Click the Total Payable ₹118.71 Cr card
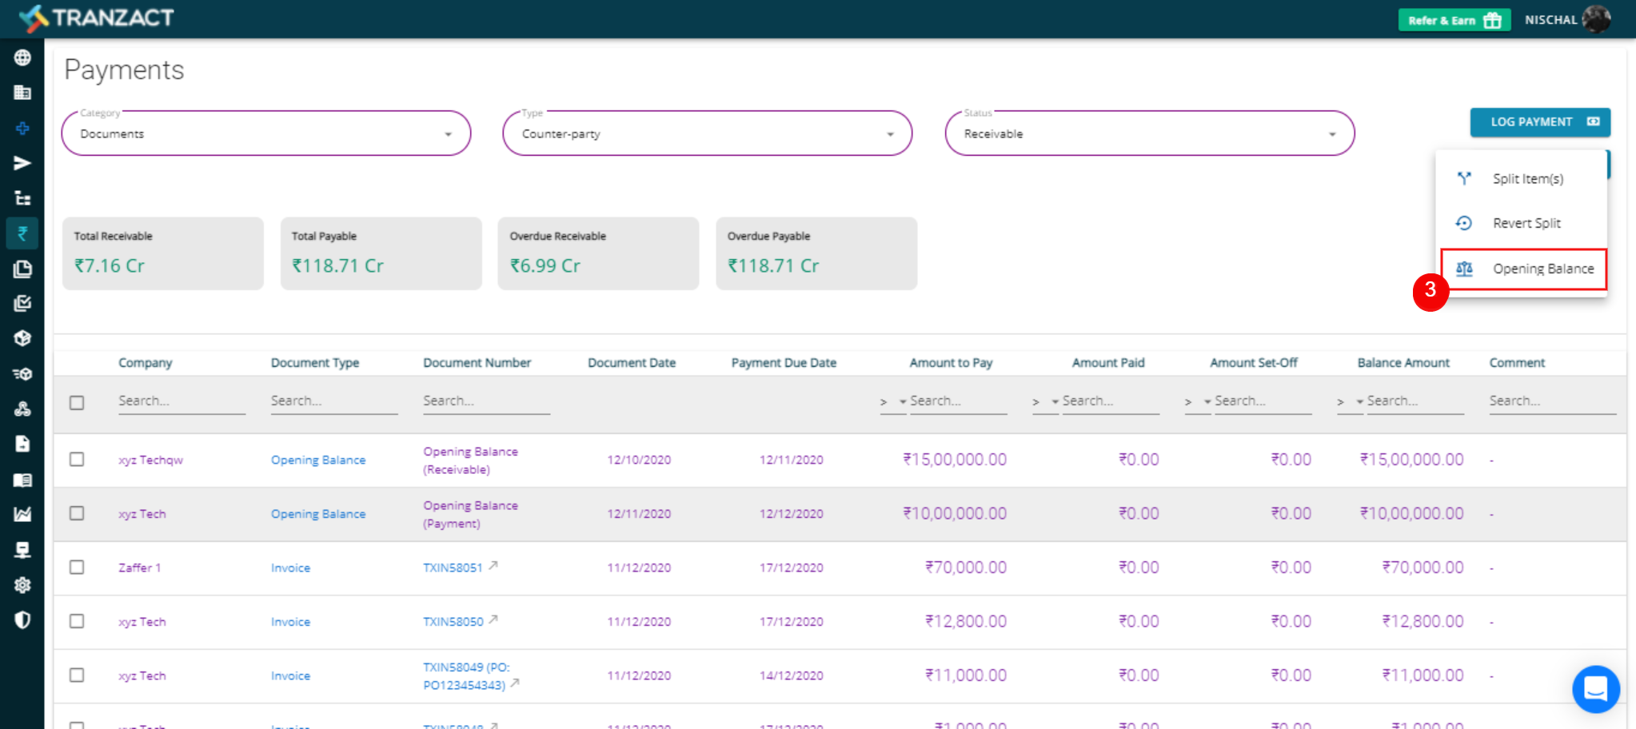The image size is (1636, 729). point(381,253)
